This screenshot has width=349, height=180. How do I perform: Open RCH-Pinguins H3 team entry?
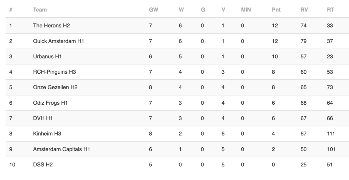click(x=55, y=72)
